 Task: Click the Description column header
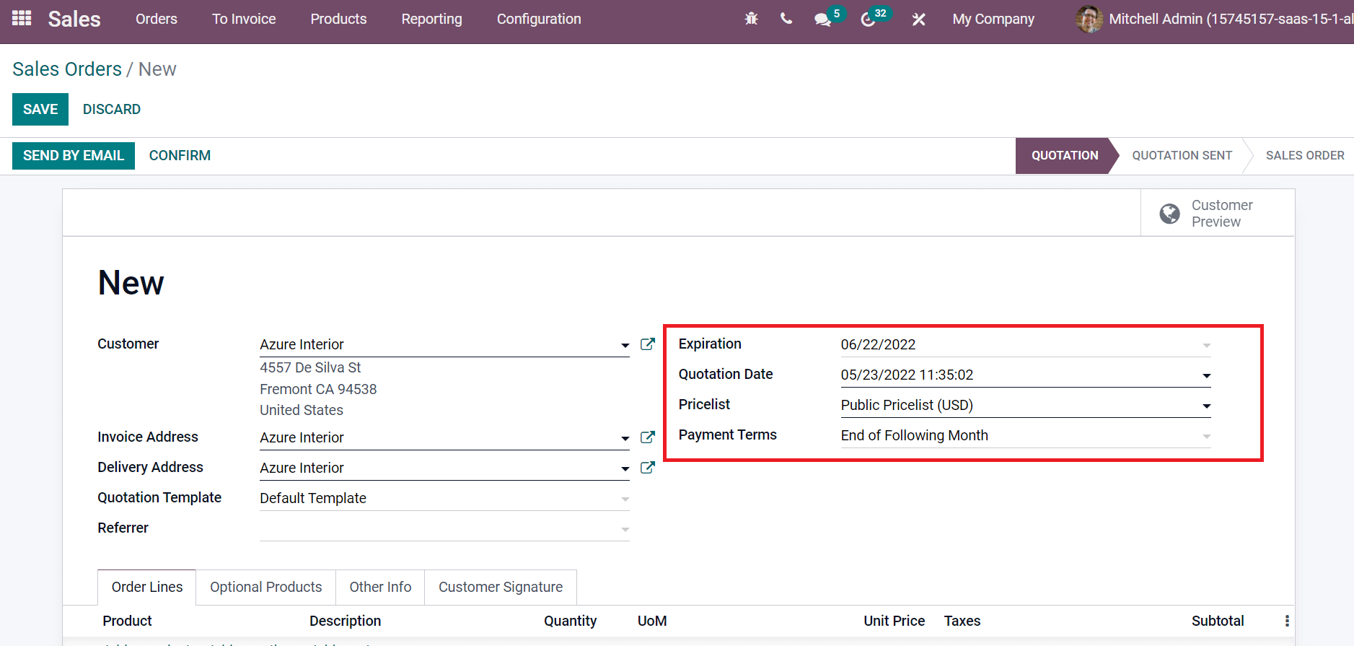[x=345, y=621]
